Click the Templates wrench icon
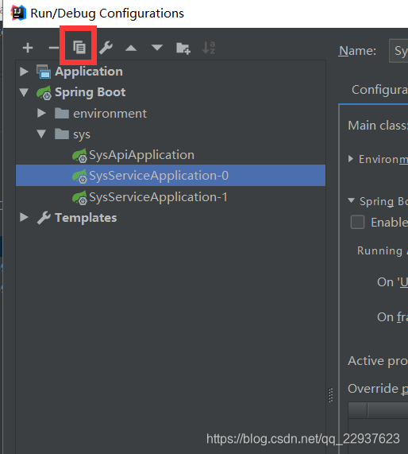The height and width of the screenshot is (454, 408). (x=44, y=218)
